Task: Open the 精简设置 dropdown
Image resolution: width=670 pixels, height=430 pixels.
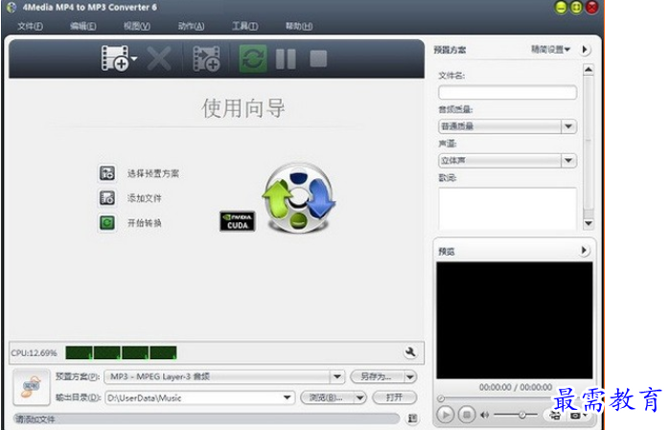Action: tap(550, 50)
